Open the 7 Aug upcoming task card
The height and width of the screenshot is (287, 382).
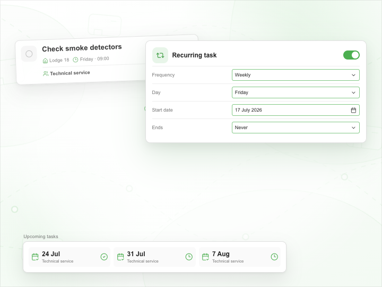[240, 257]
